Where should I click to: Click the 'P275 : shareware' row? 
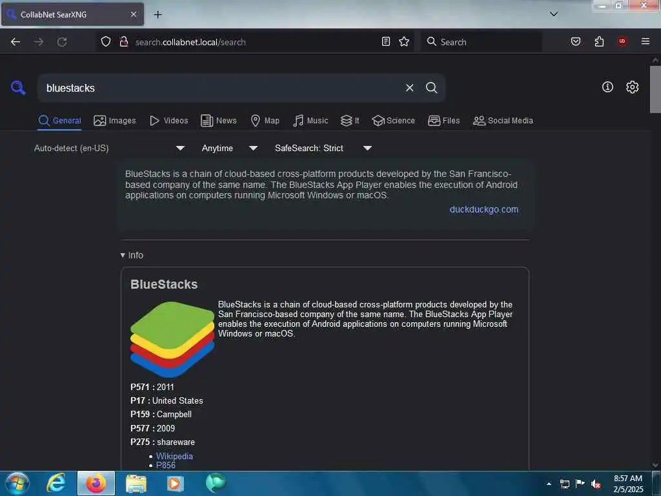pyautogui.click(x=163, y=442)
